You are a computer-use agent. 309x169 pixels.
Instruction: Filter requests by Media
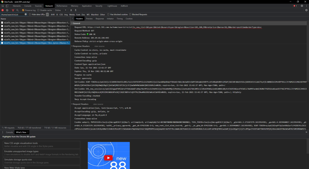pyautogui.click(x=72, y=14)
